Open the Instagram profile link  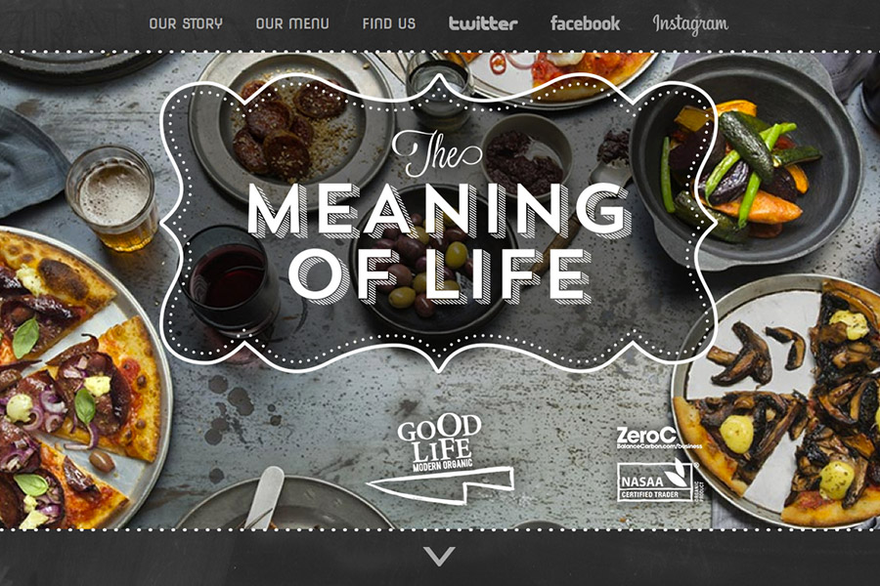tap(690, 24)
